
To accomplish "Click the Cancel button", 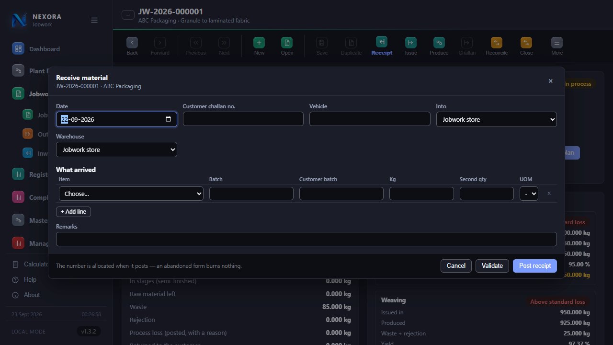I will pyautogui.click(x=456, y=266).
